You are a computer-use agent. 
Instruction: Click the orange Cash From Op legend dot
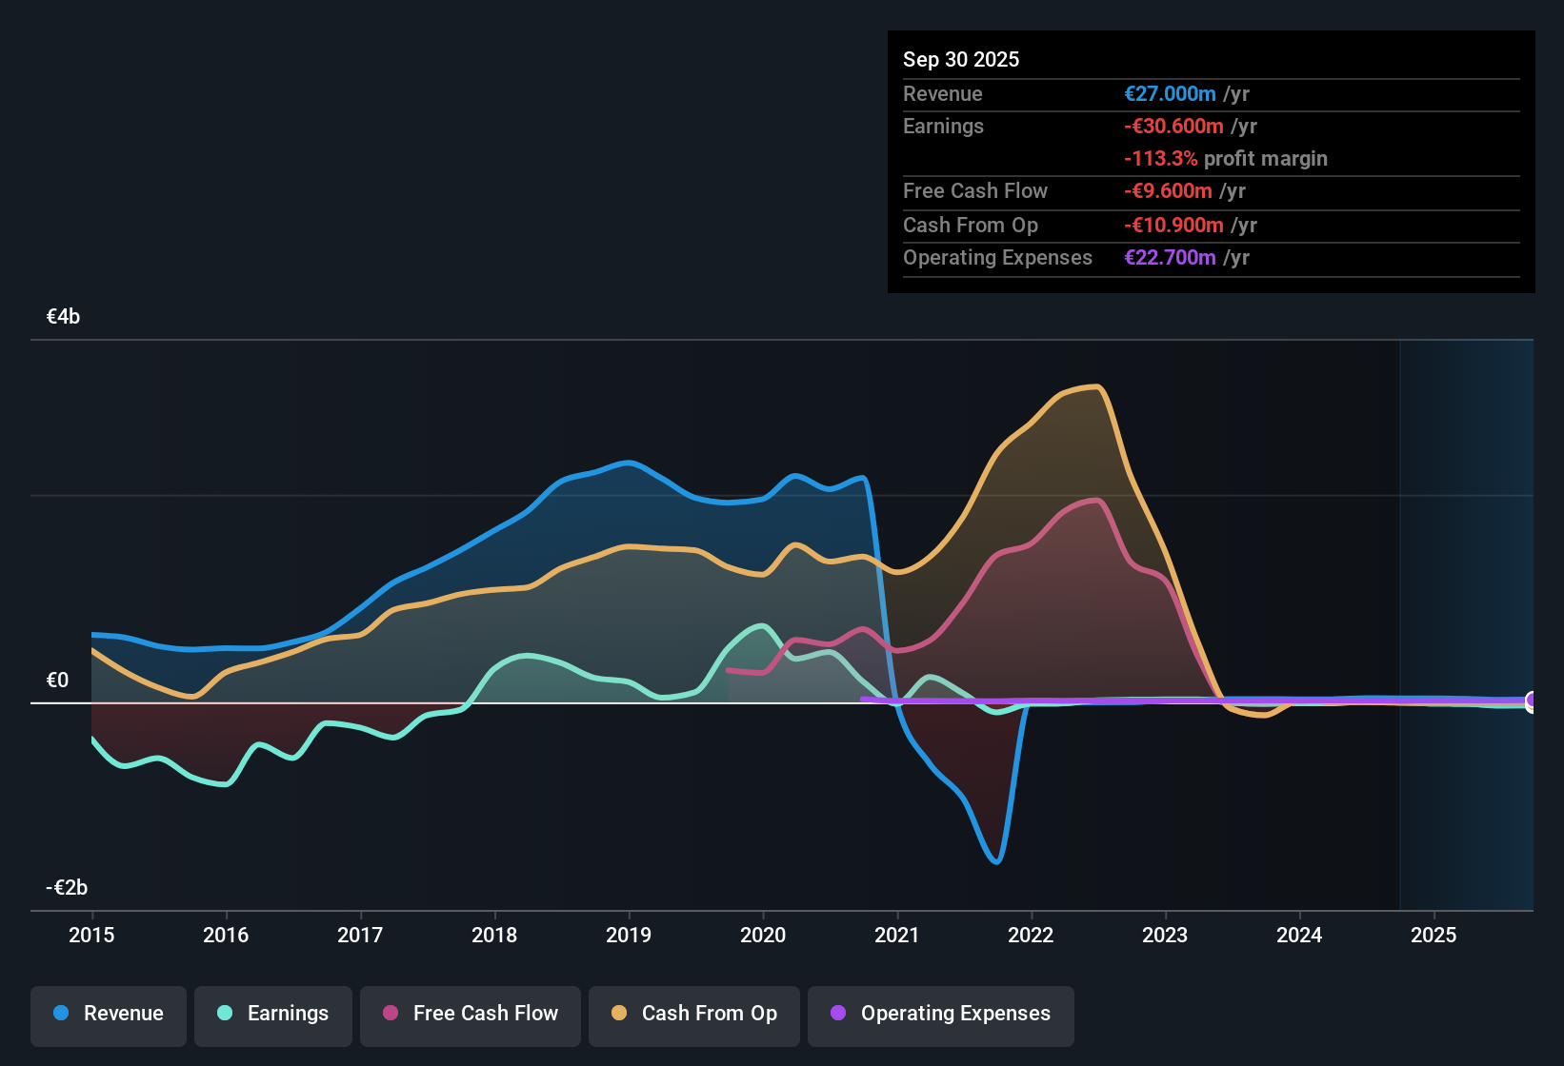point(620,1014)
